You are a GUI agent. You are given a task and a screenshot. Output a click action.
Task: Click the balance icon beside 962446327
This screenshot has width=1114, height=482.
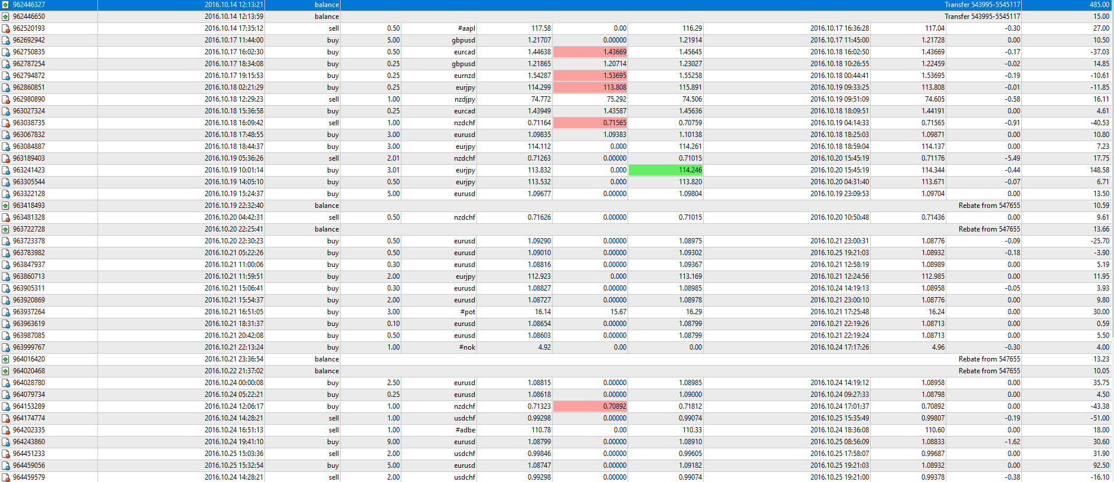pos(5,5)
